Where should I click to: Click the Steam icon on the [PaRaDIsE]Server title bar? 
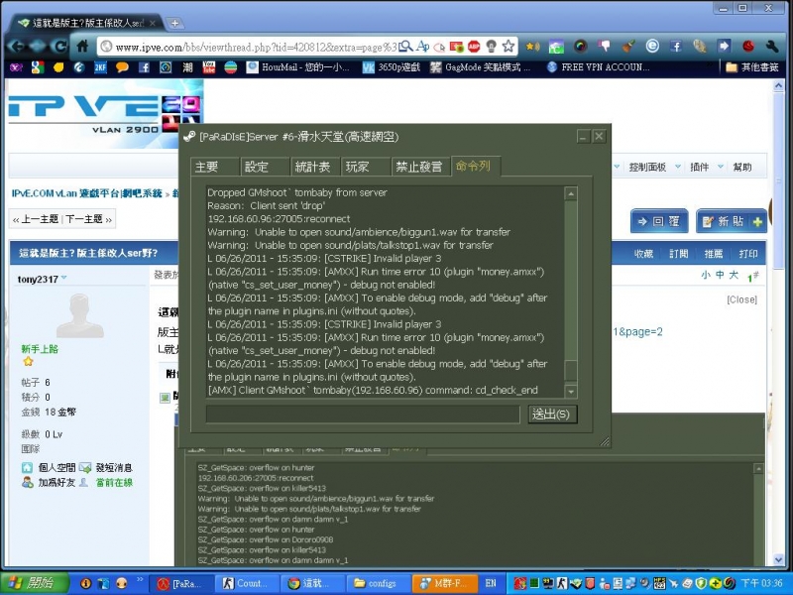(188, 137)
